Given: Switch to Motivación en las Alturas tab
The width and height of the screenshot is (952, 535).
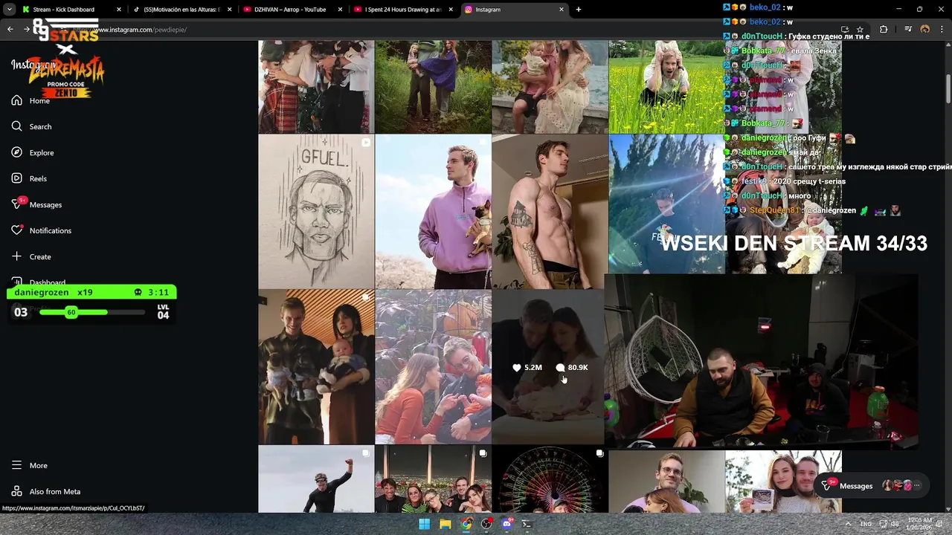Looking at the screenshot, I should (x=182, y=10).
